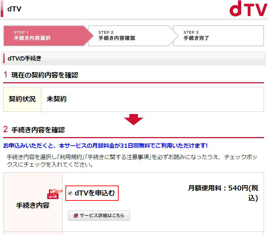Click the dTVを申込む label text

(x=95, y=193)
